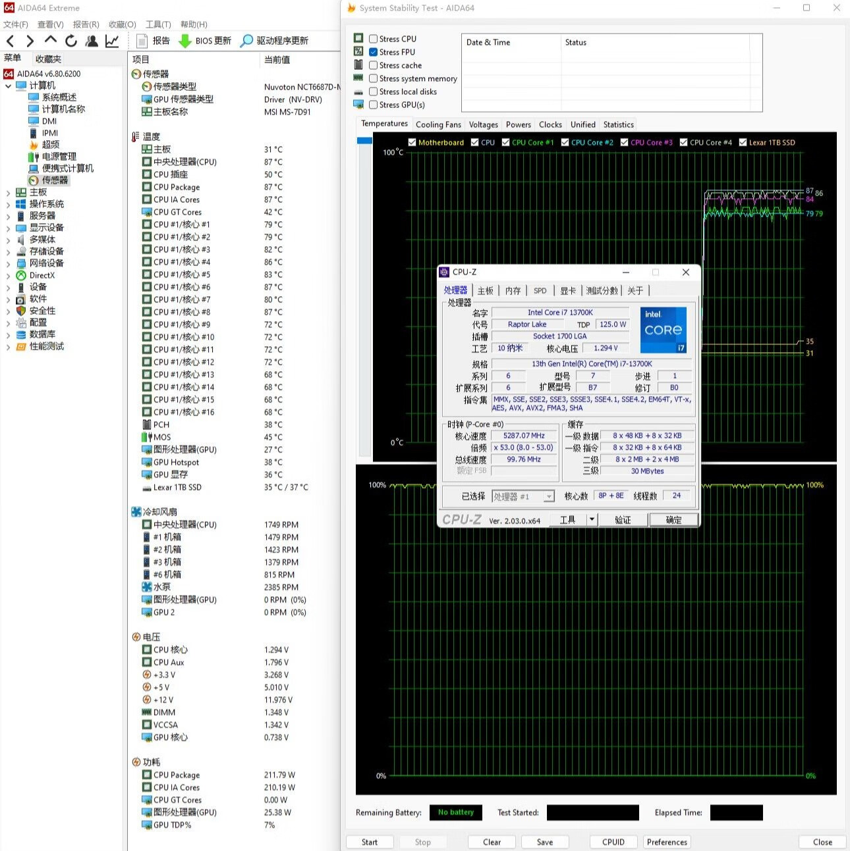
Task: Click the up-level arrow icon in AIDA64 toolbar
Action: (51, 40)
